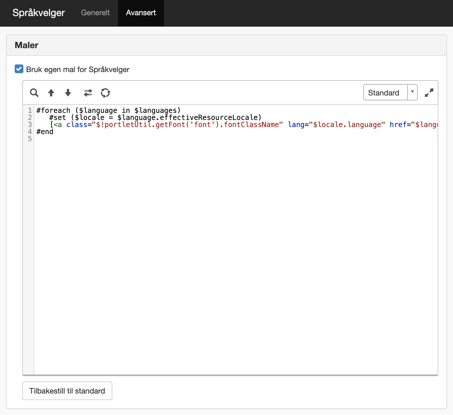Jump to previous match with up arrow
Screen dimensions: 453x415
coord(51,93)
